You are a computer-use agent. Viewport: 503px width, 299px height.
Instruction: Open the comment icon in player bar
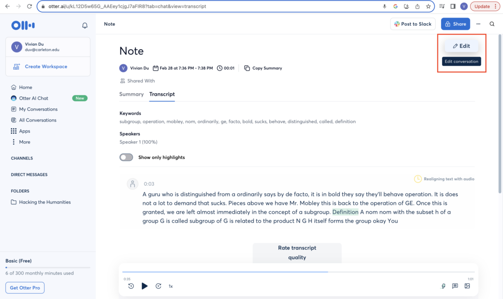tap(455, 286)
